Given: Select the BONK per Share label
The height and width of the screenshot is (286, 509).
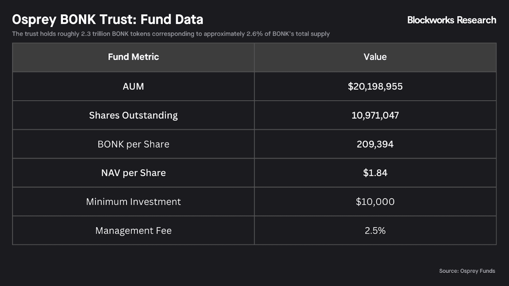Looking at the screenshot, I should click(x=133, y=144).
